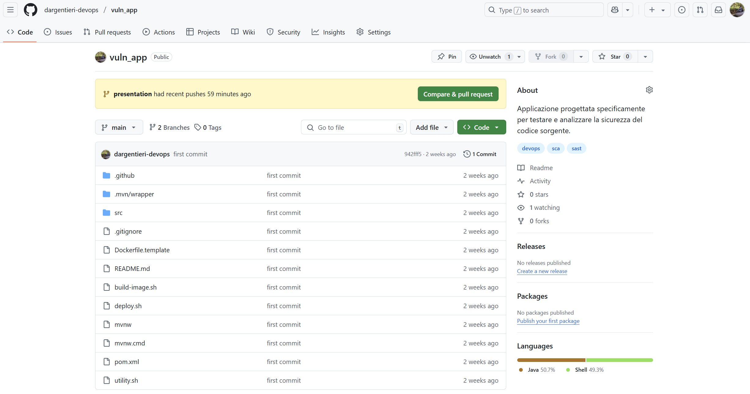Open the notifications inbox icon
750x394 pixels.
[x=718, y=10]
